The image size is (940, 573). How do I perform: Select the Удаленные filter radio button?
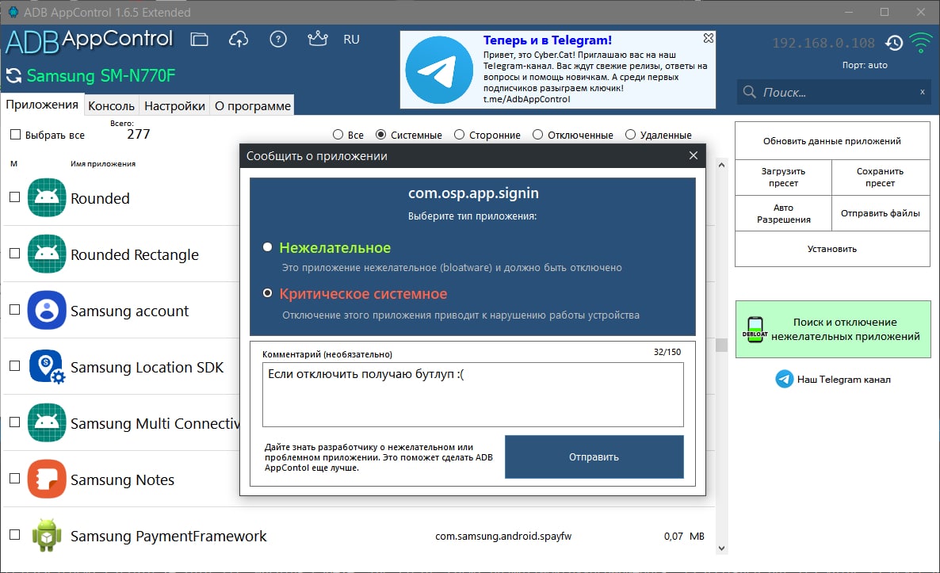pyautogui.click(x=630, y=135)
